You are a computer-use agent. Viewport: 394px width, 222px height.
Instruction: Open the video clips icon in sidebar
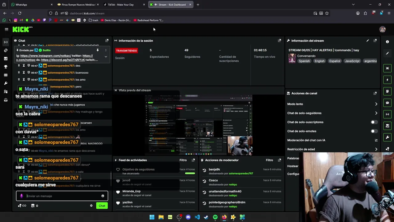6,75
